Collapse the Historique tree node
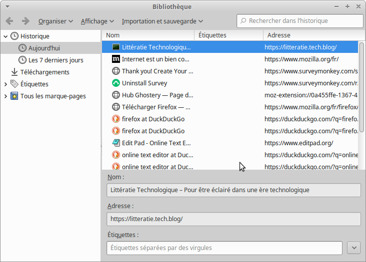The width and height of the screenshot is (366, 262). (x=5, y=36)
